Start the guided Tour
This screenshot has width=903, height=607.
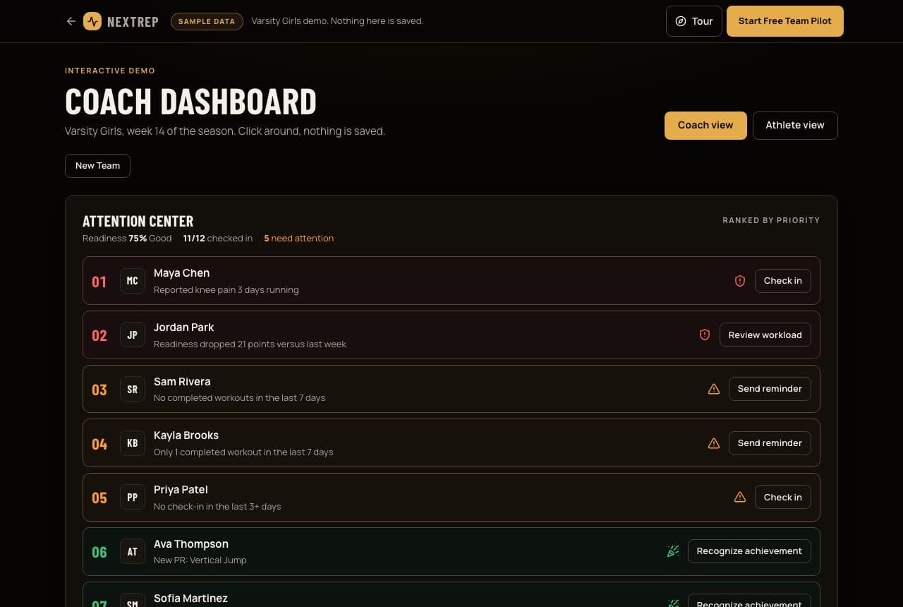pyautogui.click(x=694, y=21)
